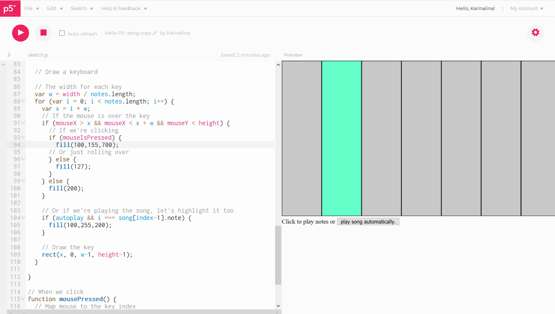Fold the mousePressed function at line 115

[23, 299]
